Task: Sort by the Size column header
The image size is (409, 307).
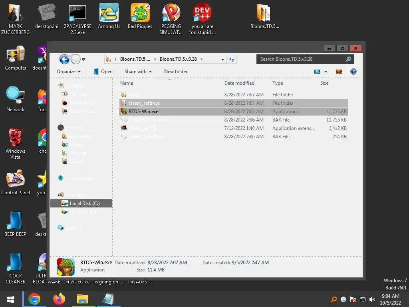Action: click(324, 83)
